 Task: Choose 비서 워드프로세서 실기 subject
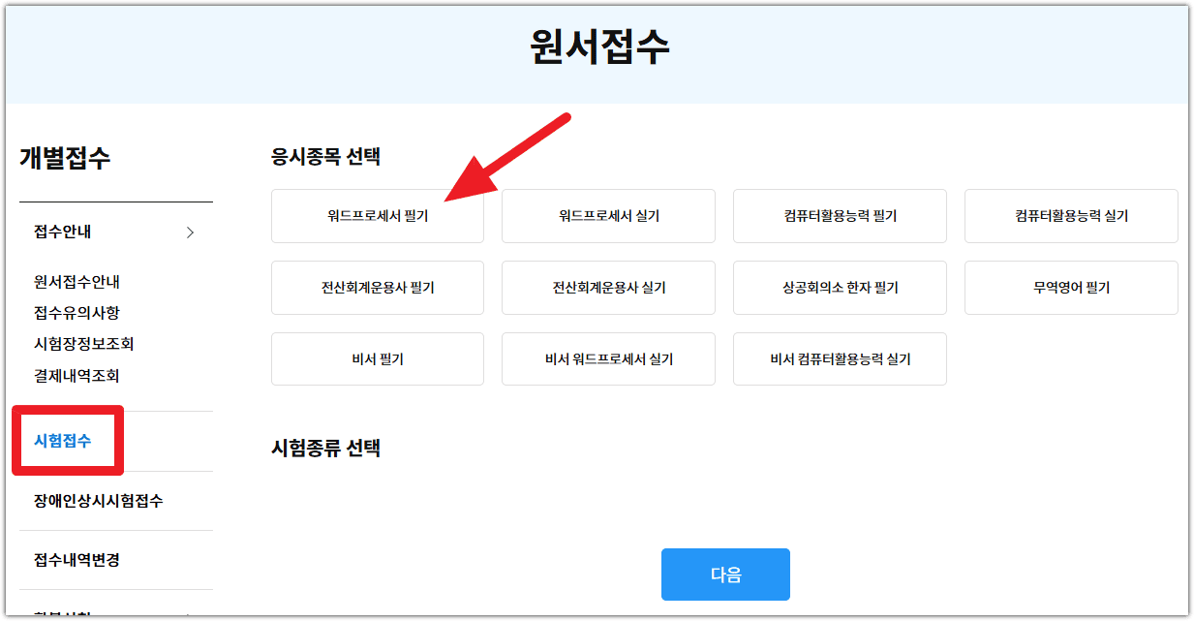point(608,358)
